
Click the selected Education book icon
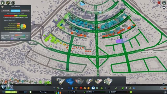(93, 88)
